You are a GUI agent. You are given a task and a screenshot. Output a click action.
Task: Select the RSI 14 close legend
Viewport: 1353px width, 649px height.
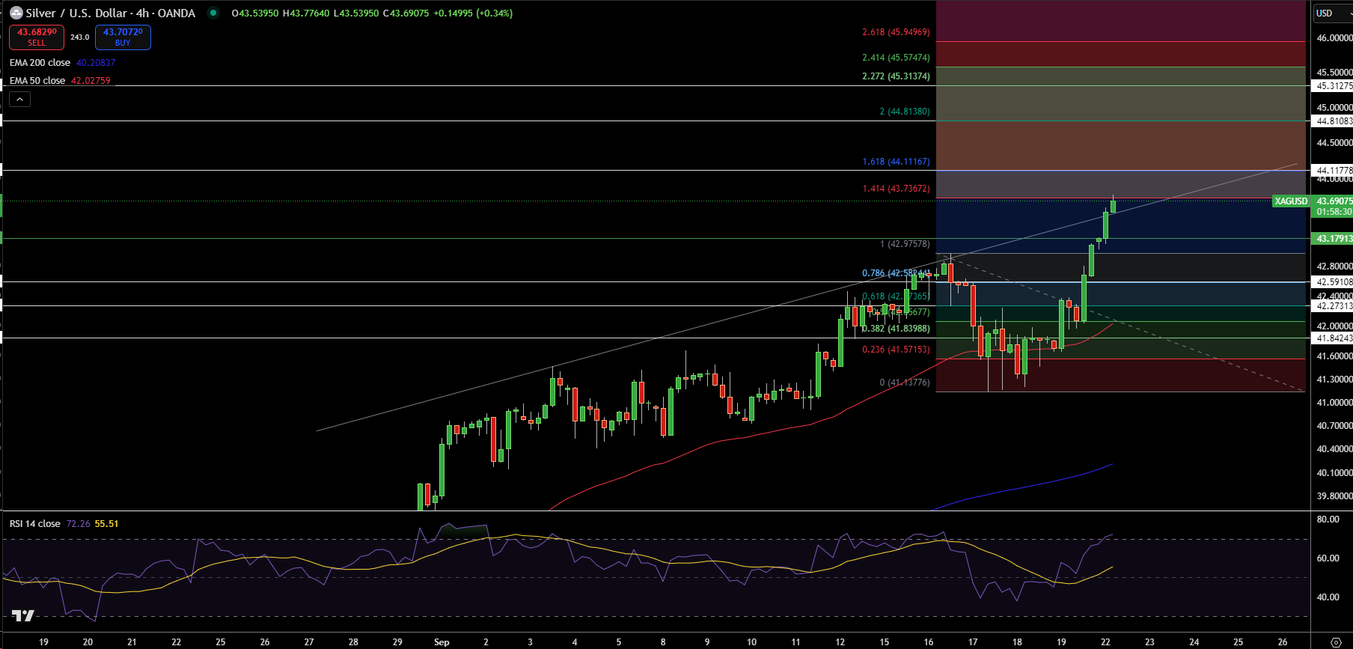34,523
